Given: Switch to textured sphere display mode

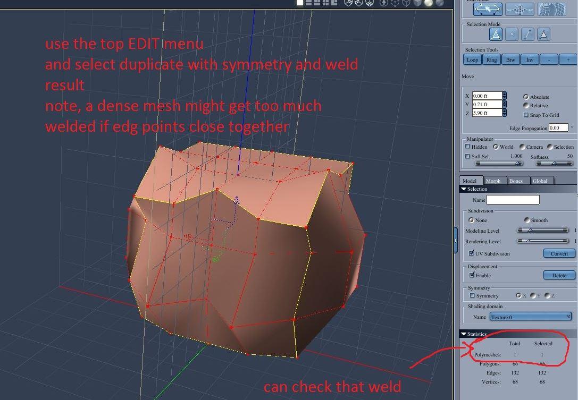Looking at the screenshot, I should (439, 3).
